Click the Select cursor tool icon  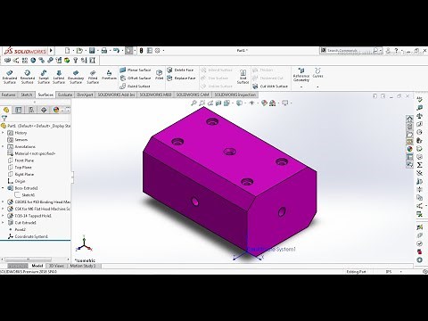[x=128, y=51]
